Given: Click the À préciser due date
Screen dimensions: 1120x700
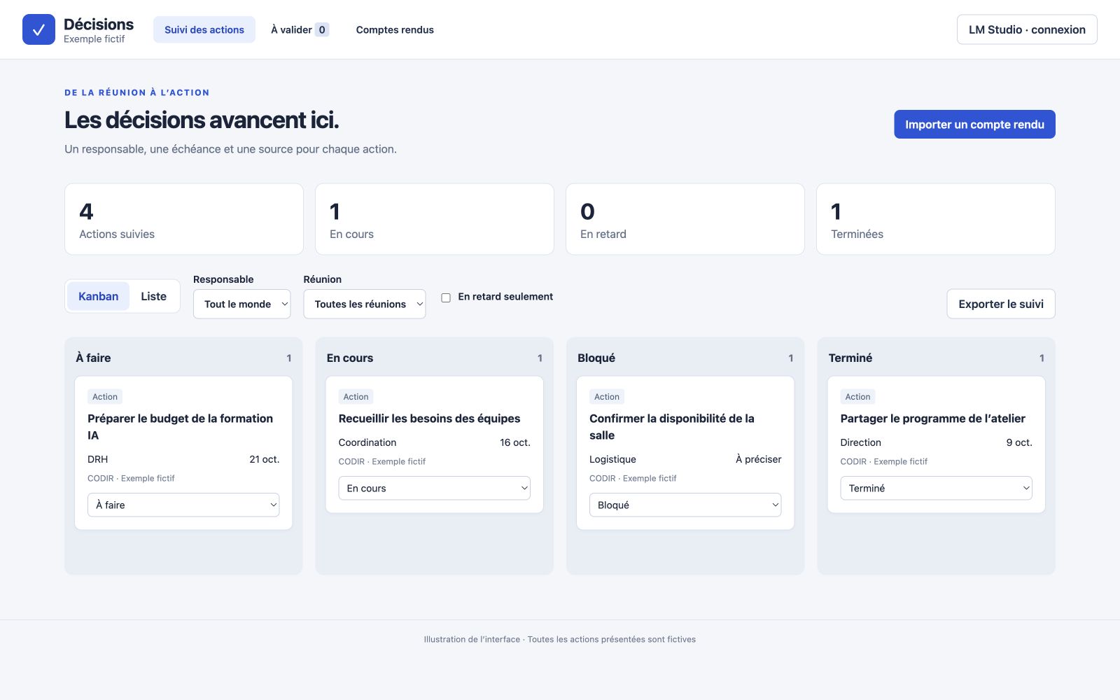Looking at the screenshot, I should coord(759,459).
